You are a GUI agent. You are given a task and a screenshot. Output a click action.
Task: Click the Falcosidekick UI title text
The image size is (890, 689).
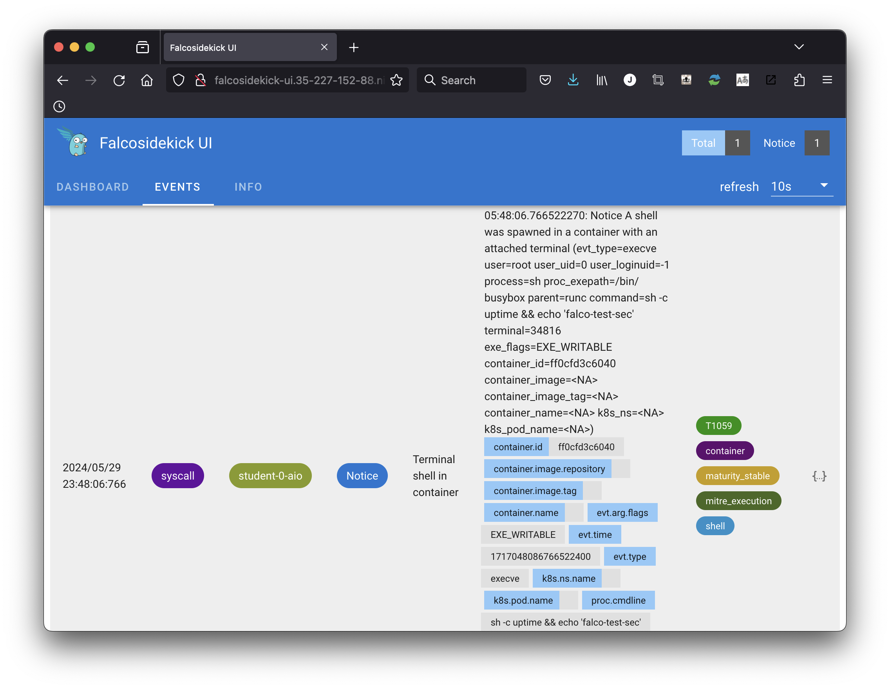pyautogui.click(x=156, y=143)
